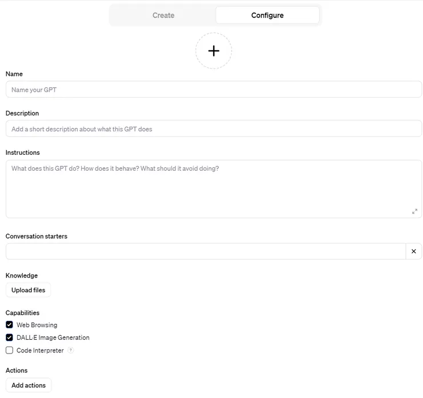The height and width of the screenshot is (398, 423).
Task: Click into the Description input field
Action: tap(213, 129)
